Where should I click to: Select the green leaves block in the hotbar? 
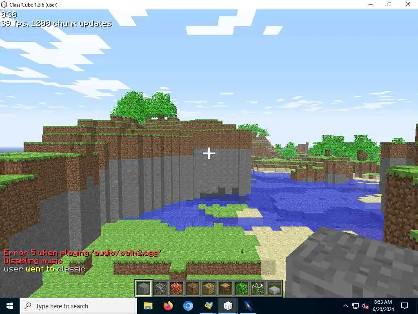[242, 288]
